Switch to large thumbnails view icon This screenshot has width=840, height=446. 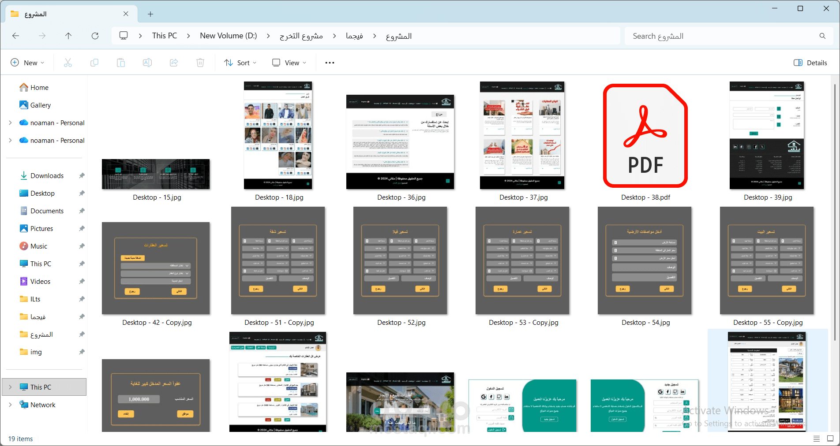pos(830,439)
